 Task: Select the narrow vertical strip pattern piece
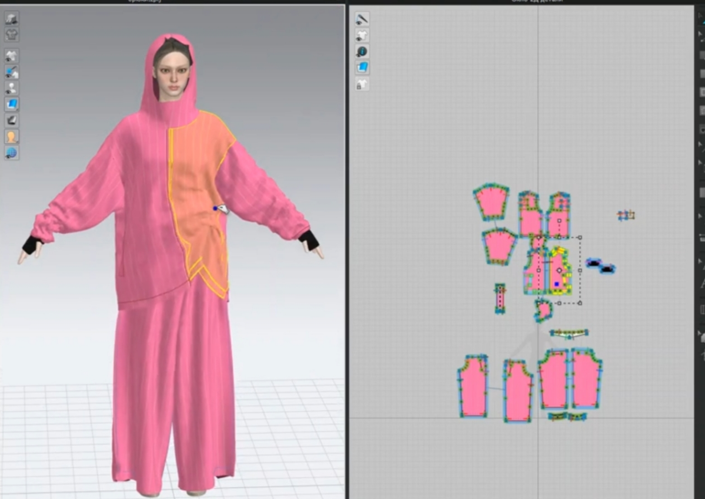500,298
